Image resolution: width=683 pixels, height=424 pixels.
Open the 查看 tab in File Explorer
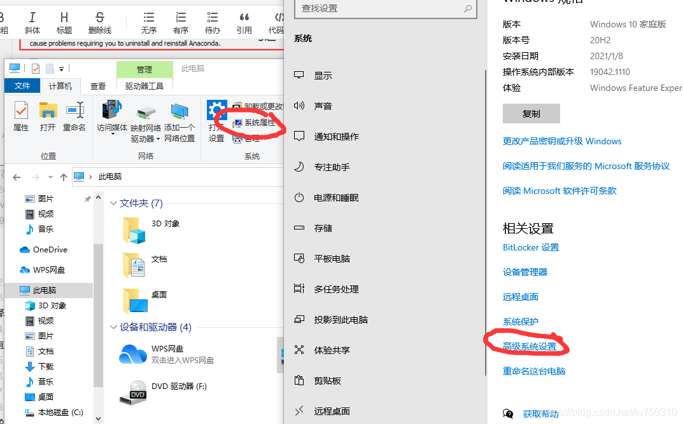click(97, 86)
